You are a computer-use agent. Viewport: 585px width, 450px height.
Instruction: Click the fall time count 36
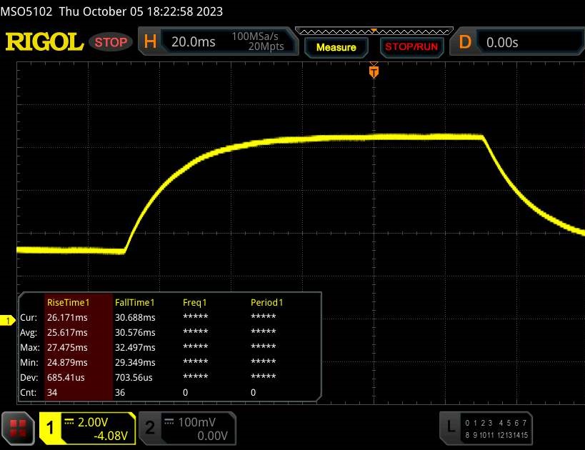pos(120,393)
